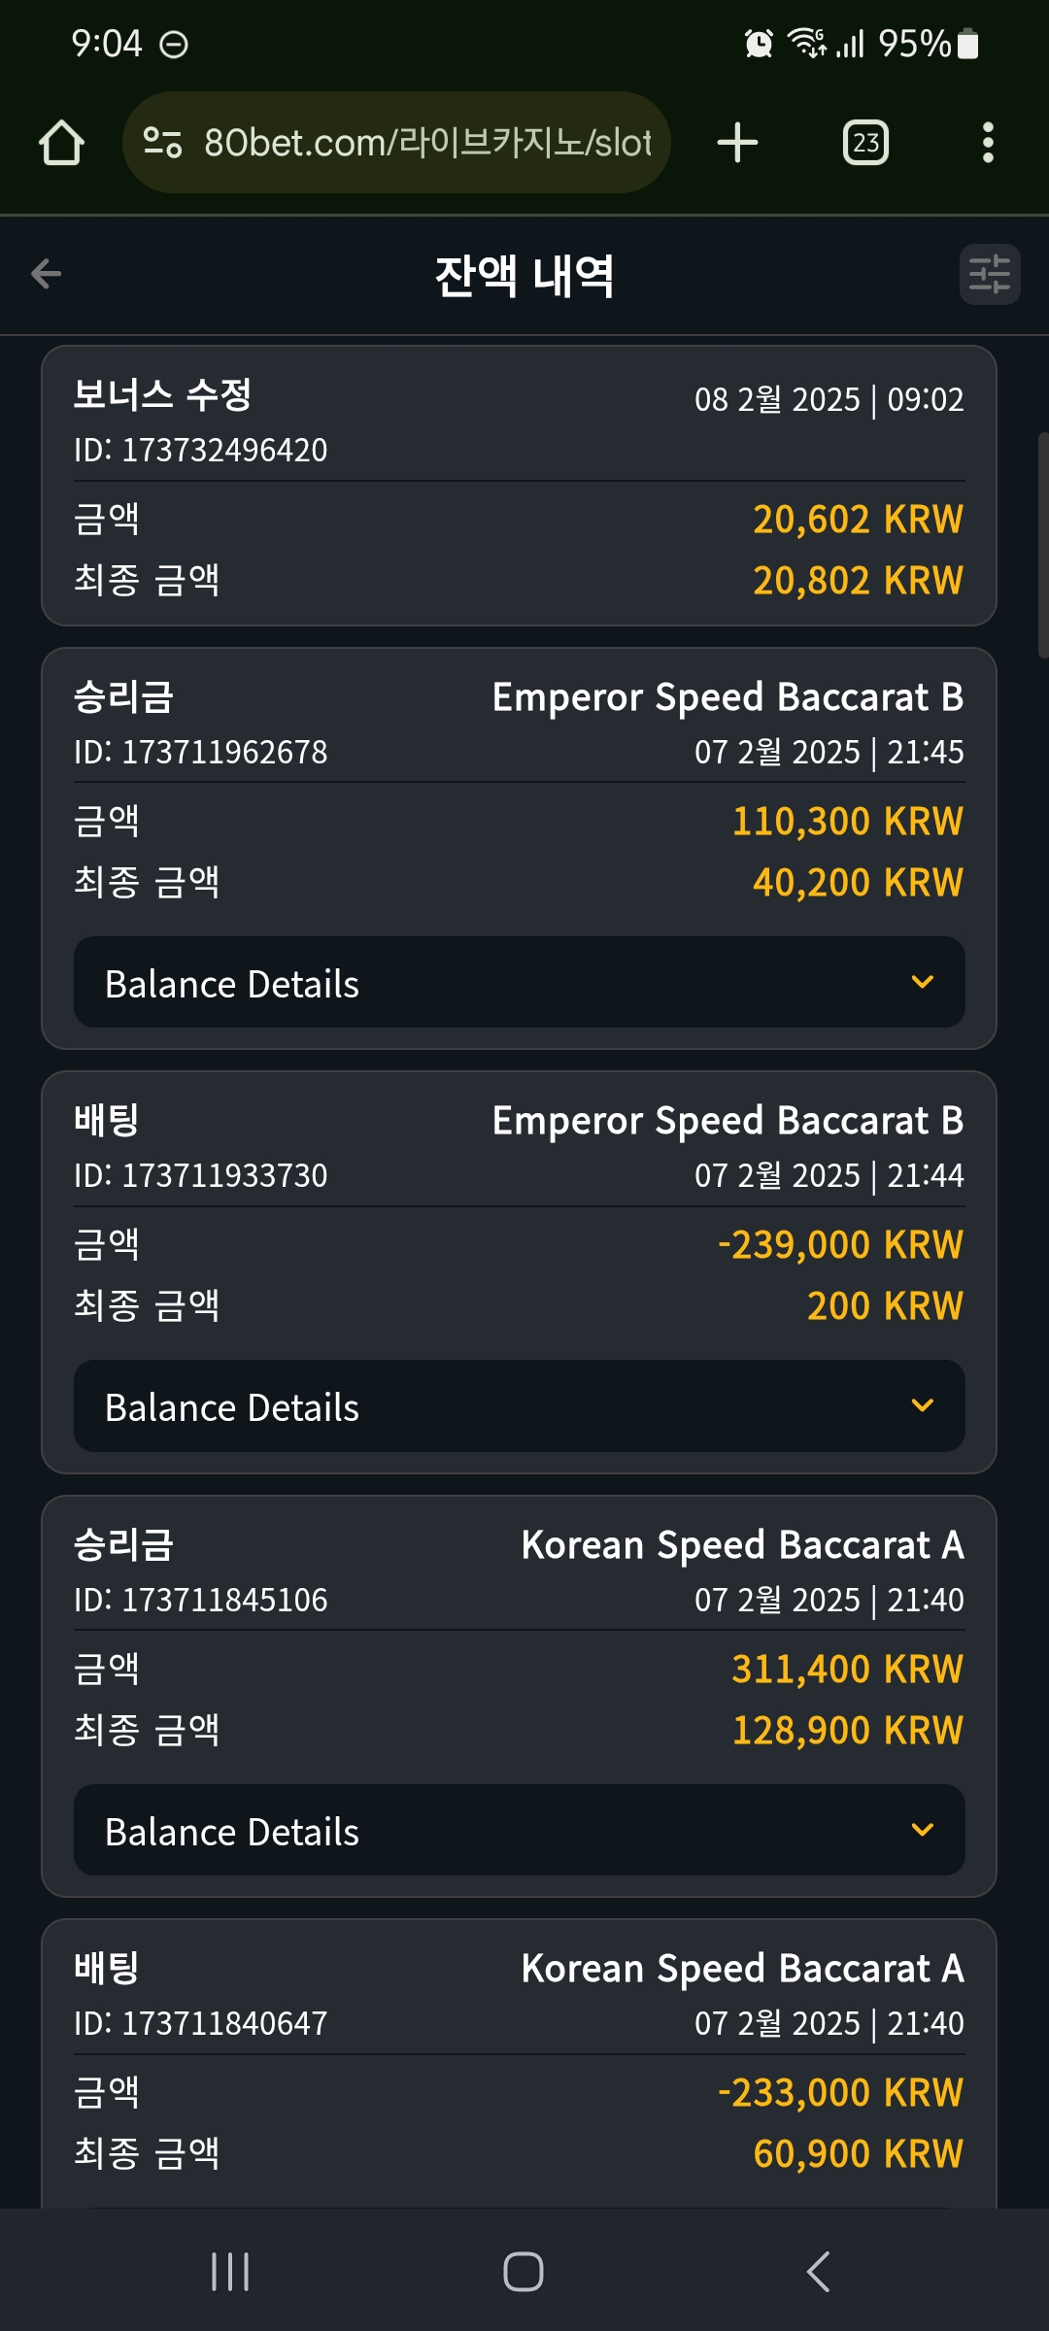Go back using the page header arrow

point(46,274)
